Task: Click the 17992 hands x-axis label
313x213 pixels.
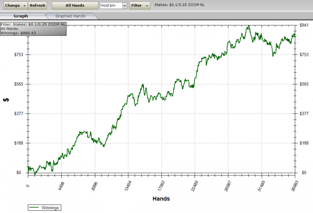Action: pos(161,185)
